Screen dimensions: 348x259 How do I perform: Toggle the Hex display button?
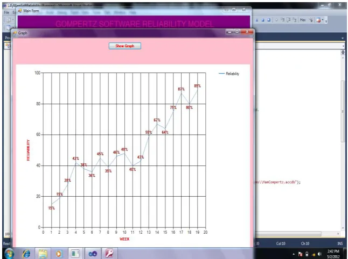(303, 20)
